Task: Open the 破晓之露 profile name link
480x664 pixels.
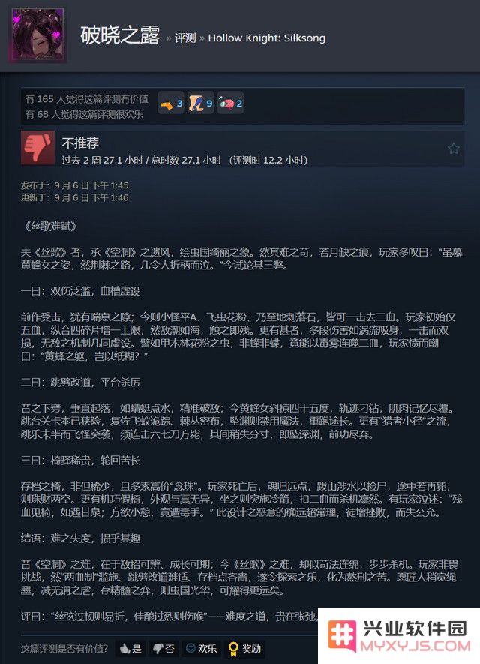Action: (x=120, y=35)
